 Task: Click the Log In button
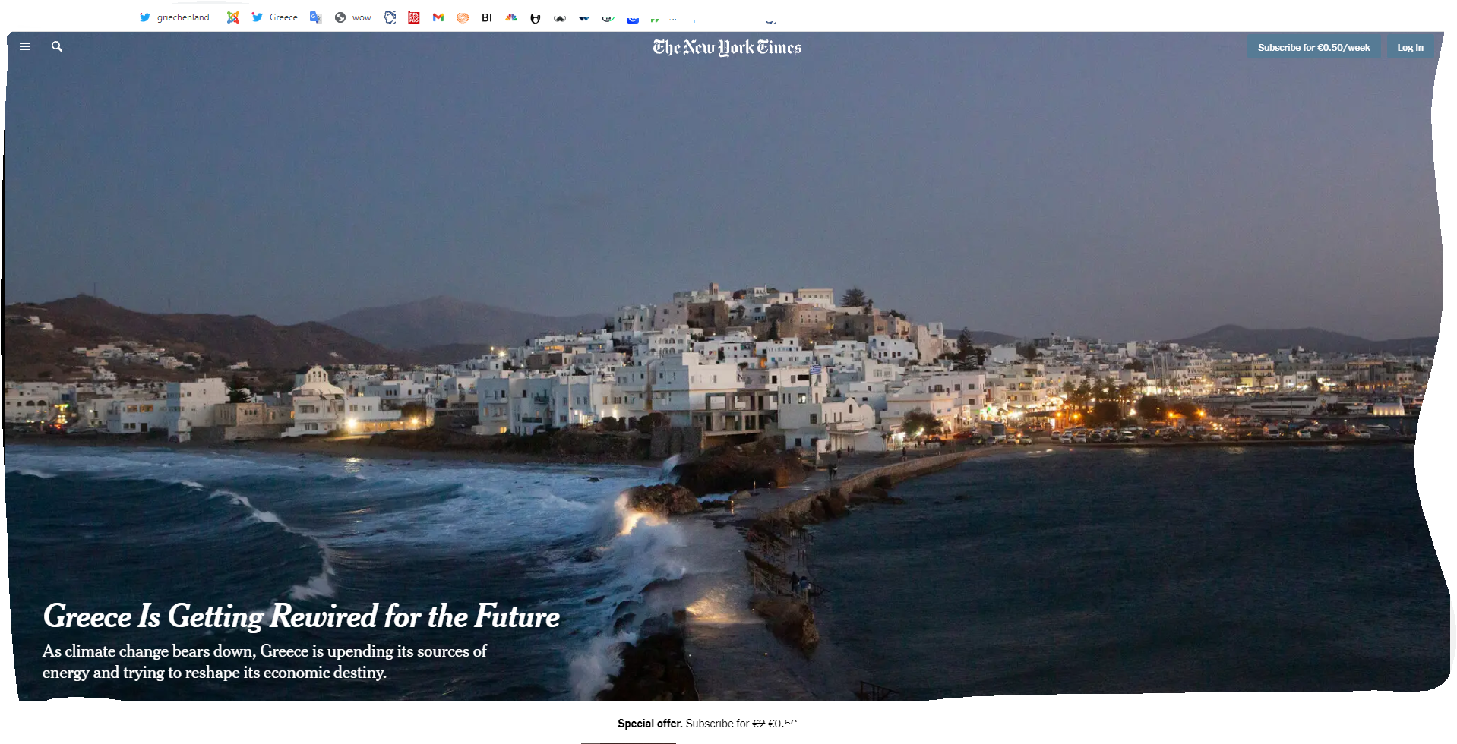pos(1409,46)
